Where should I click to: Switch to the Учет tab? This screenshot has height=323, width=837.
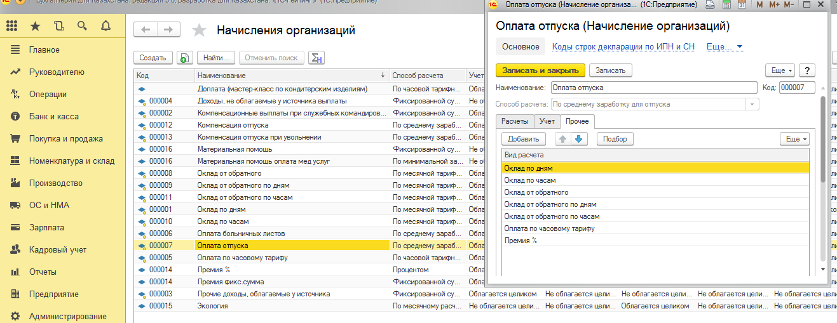pos(547,121)
